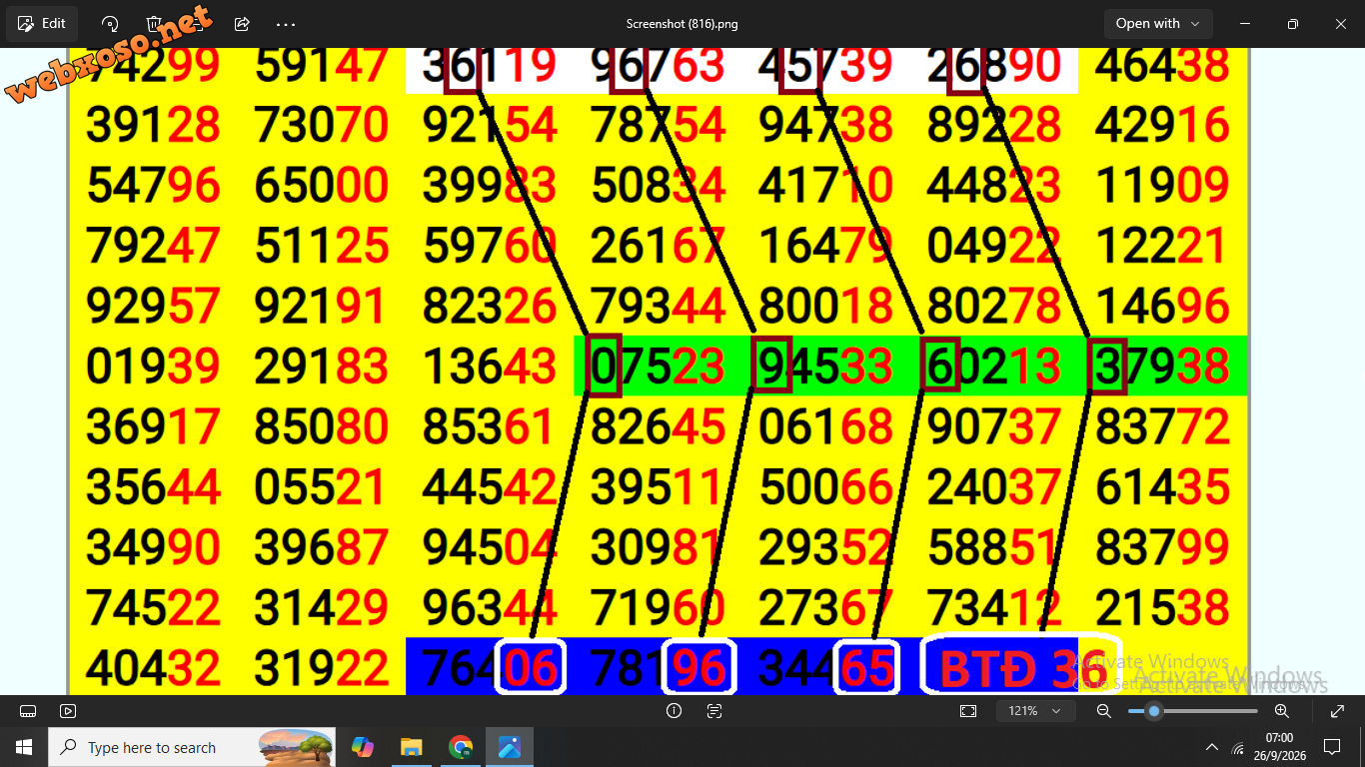Open the network Wi-Fi tray icon
Viewport: 1365px width, 767px height.
tap(1239, 747)
